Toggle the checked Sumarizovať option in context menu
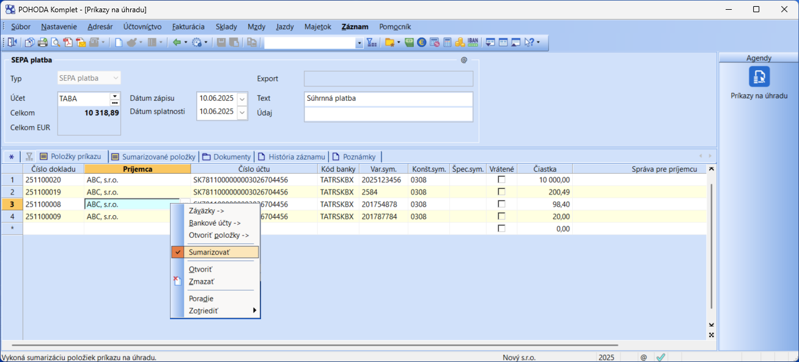Screen dimensions: 799x362 pyautogui.click(x=215, y=252)
